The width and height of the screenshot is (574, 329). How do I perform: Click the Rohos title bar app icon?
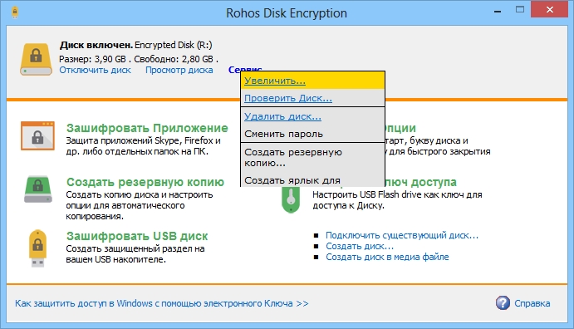pyautogui.click(x=15, y=12)
